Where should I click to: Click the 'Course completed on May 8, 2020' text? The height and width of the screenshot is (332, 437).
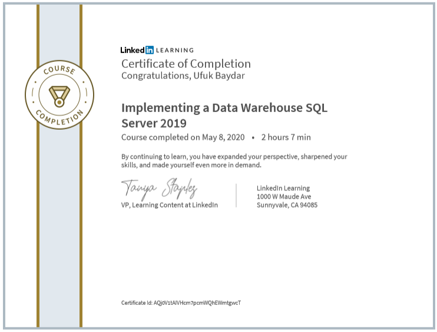(x=183, y=137)
